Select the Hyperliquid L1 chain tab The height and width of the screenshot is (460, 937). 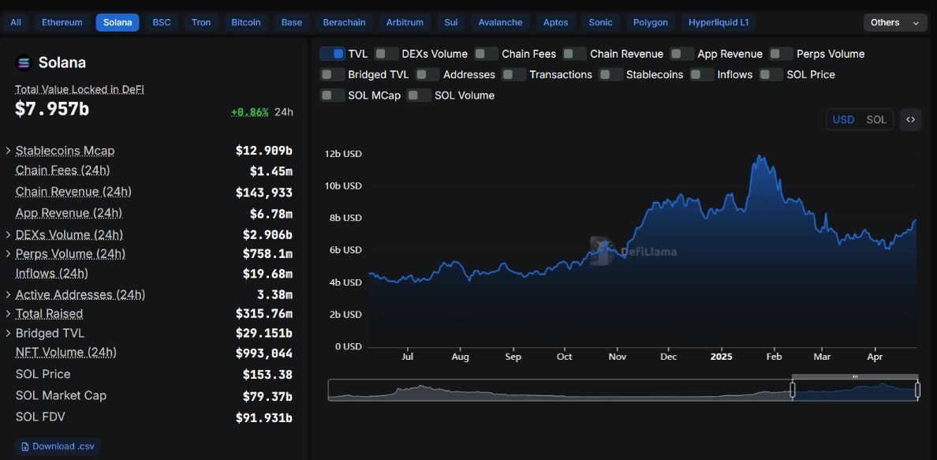point(718,22)
